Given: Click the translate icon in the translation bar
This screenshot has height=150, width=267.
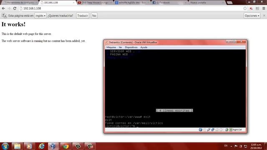Looking at the screenshot, I should pos(4,16).
